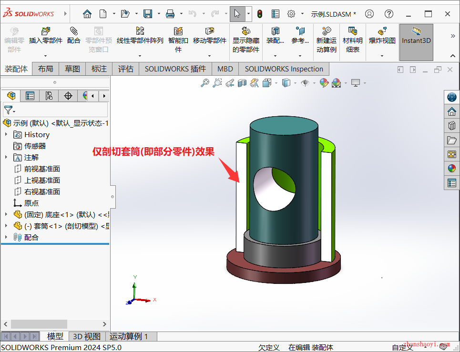Print the document using printer icon
460x352 pixels.
170,14
